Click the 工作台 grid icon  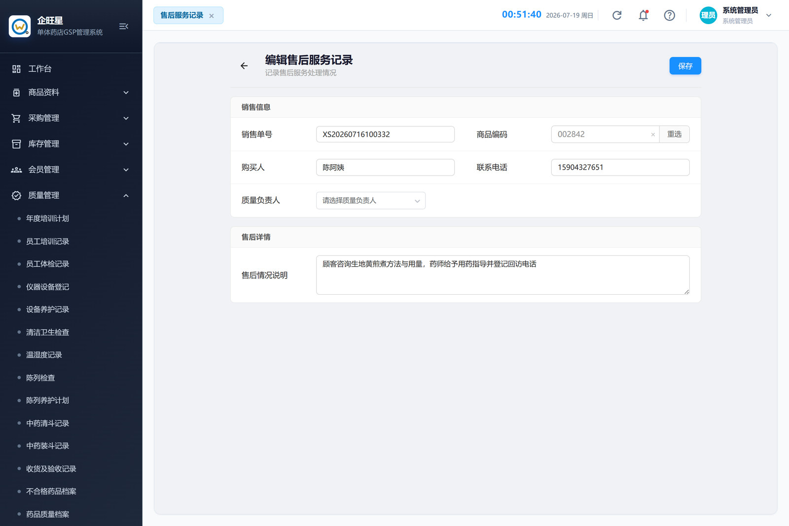pos(16,69)
